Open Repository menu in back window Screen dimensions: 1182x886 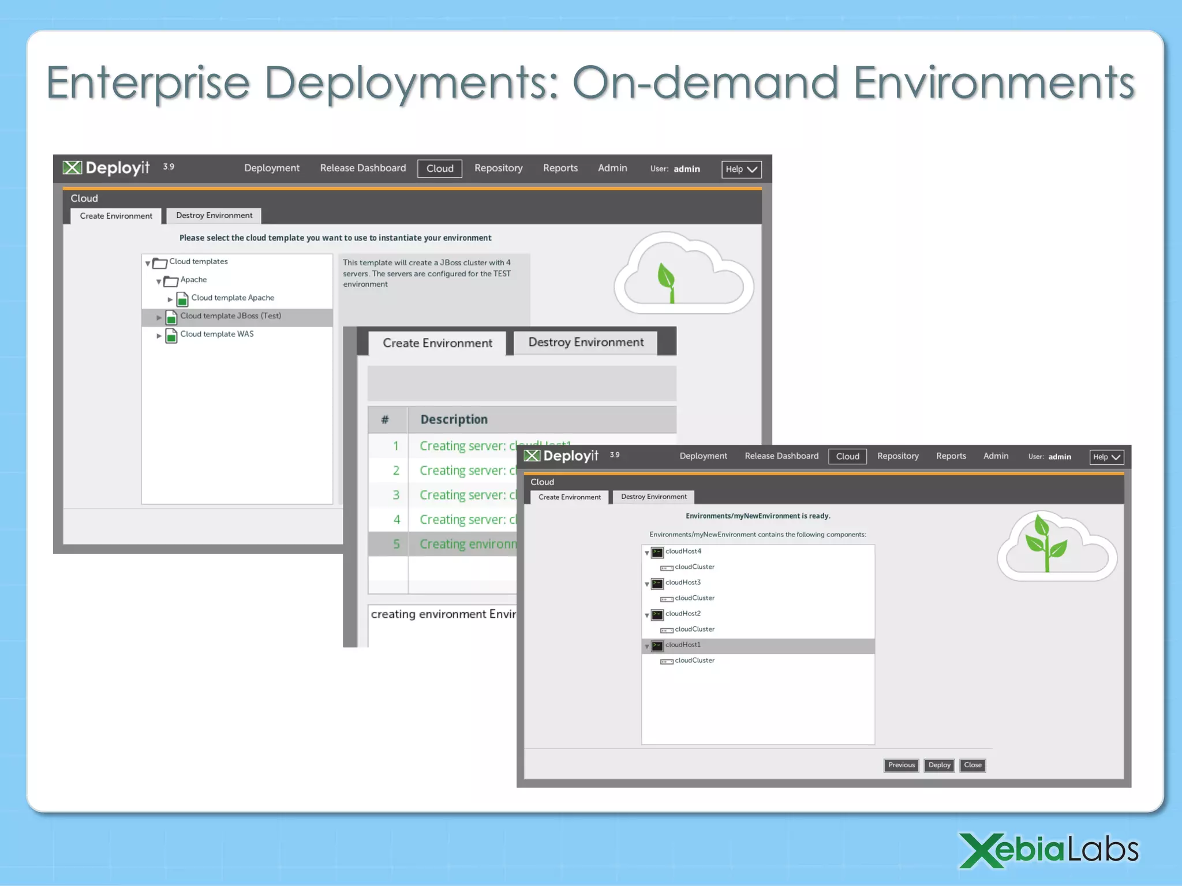[x=499, y=168]
